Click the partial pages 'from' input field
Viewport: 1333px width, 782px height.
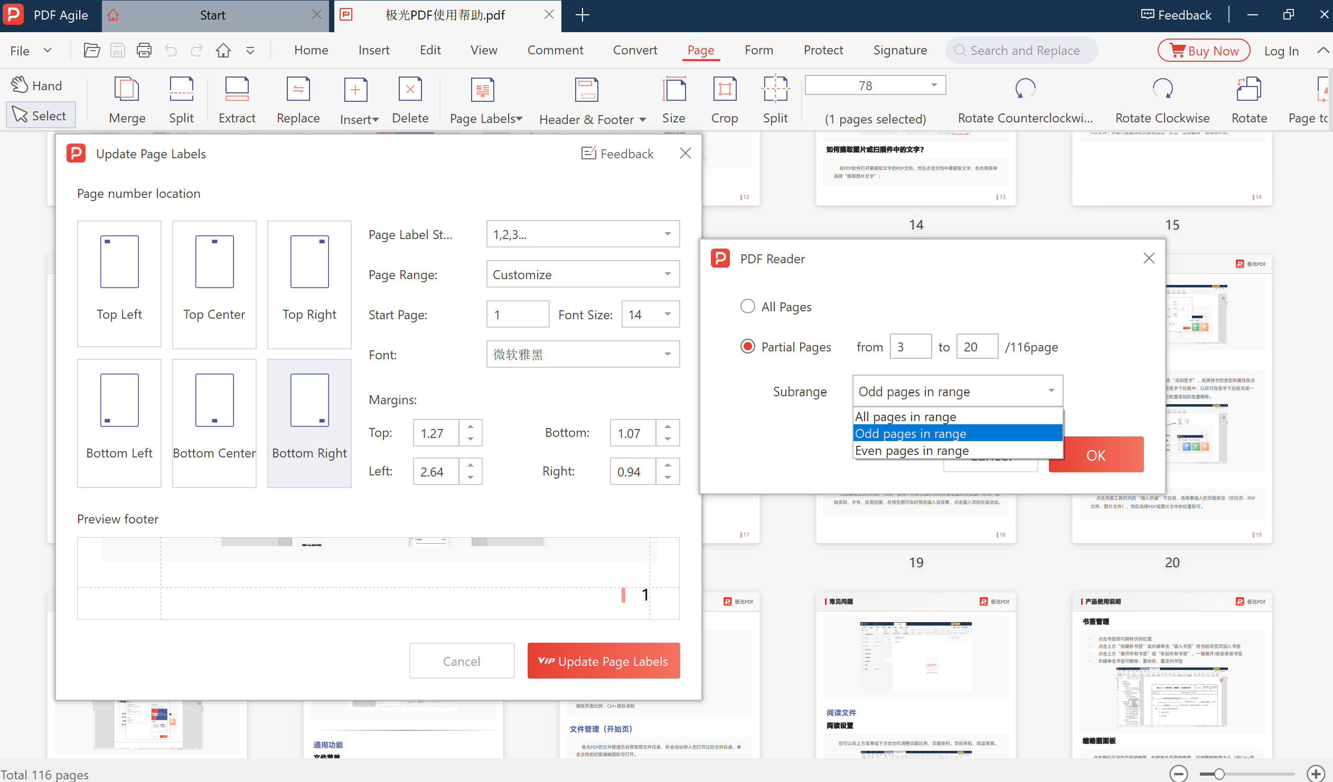[910, 347]
